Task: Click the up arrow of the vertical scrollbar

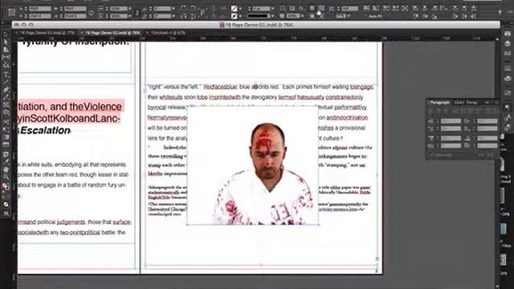Action: tap(498, 39)
